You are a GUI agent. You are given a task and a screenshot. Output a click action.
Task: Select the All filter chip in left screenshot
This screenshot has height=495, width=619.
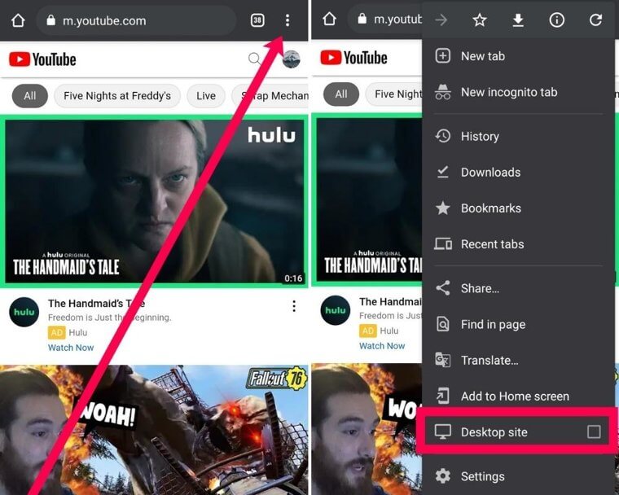pyautogui.click(x=30, y=96)
